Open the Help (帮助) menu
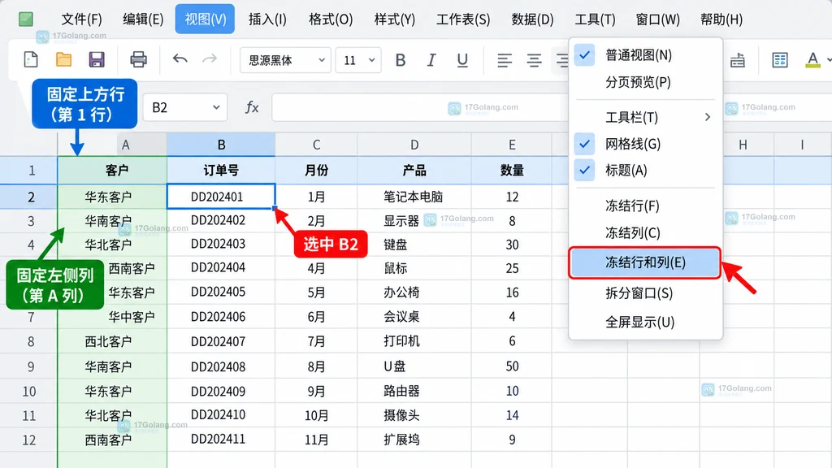Image resolution: width=832 pixels, height=468 pixels. click(x=721, y=19)
